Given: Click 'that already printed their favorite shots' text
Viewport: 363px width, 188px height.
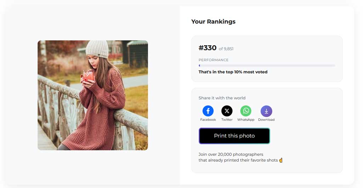Looking at the screenshot, I should coord(238,160).
